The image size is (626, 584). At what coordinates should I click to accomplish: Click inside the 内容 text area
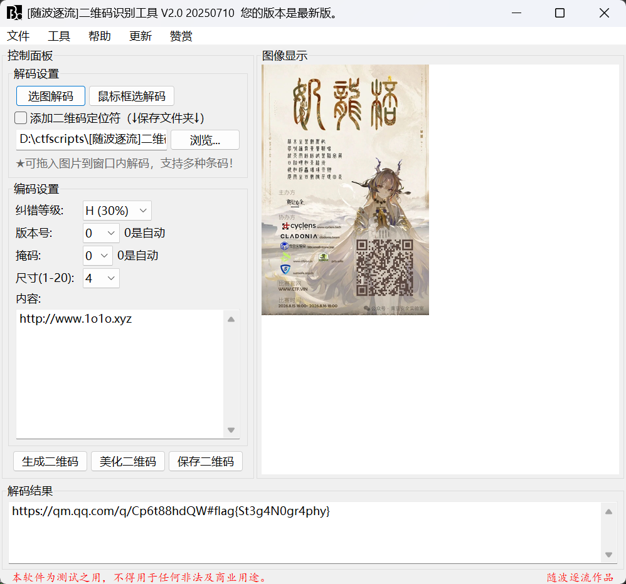tap(120, 374)
